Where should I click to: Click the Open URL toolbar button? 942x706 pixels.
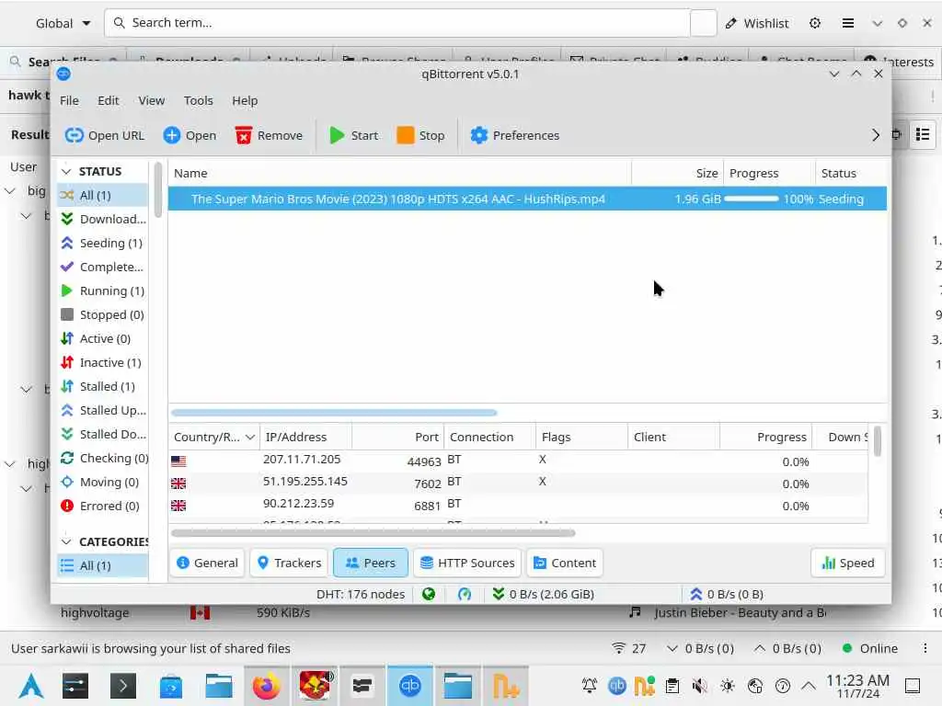click(x=105, y=136)
